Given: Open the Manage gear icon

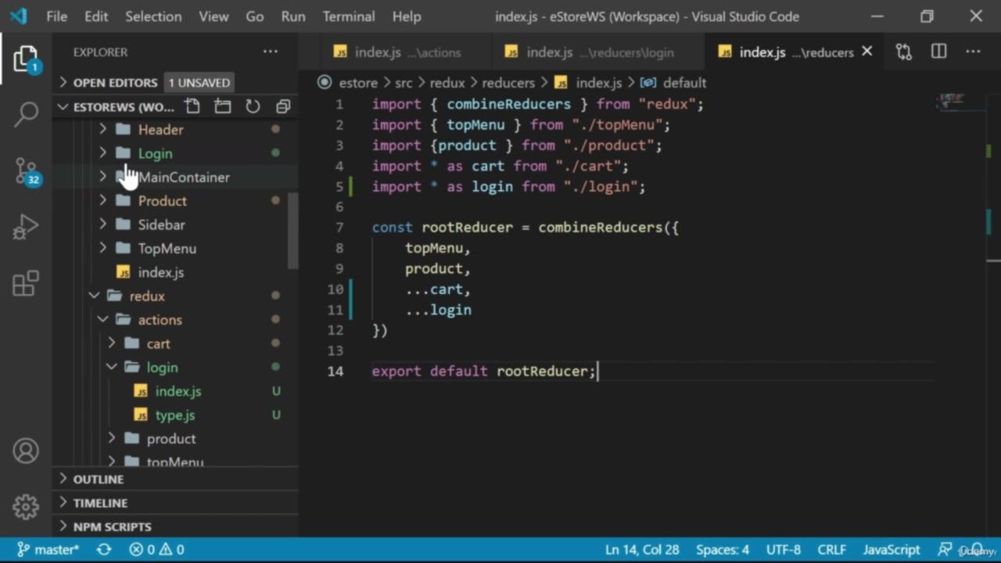Looking at the screenshot, I should (26, 507).
